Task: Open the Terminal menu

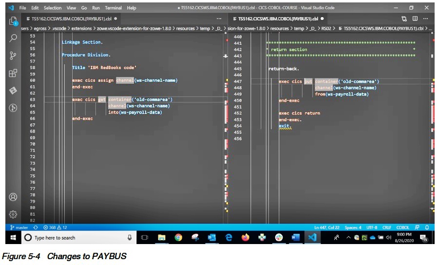Action: click(114, 8)
